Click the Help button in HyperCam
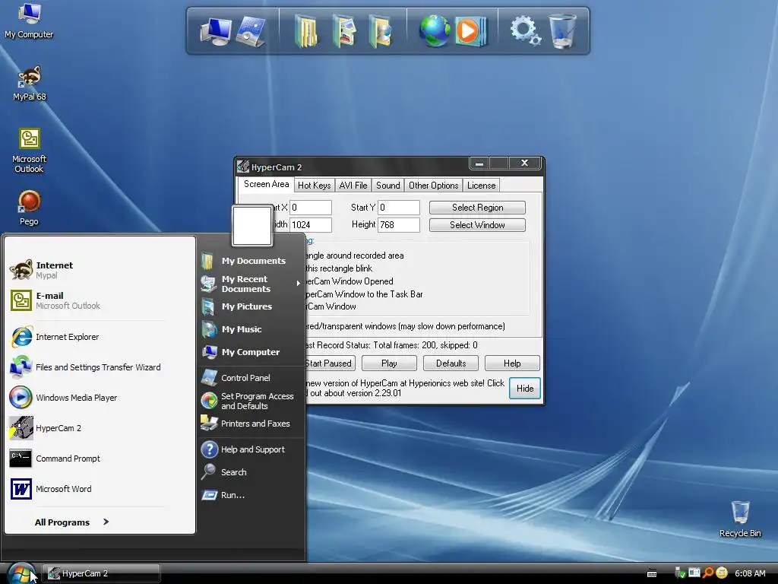This screenshot has height=584, width=778. 512,363
